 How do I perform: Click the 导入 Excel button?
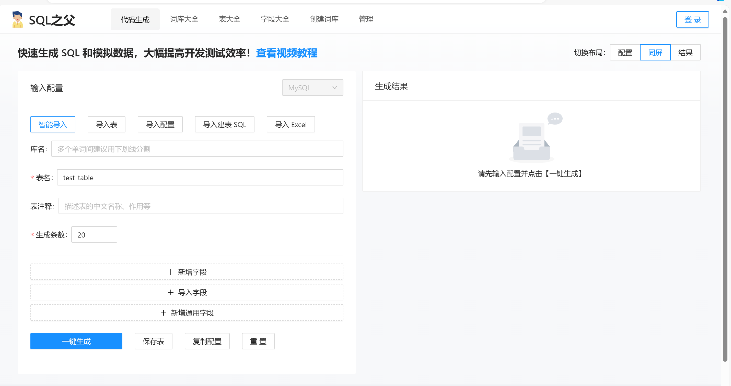click(x=291, y=124)
